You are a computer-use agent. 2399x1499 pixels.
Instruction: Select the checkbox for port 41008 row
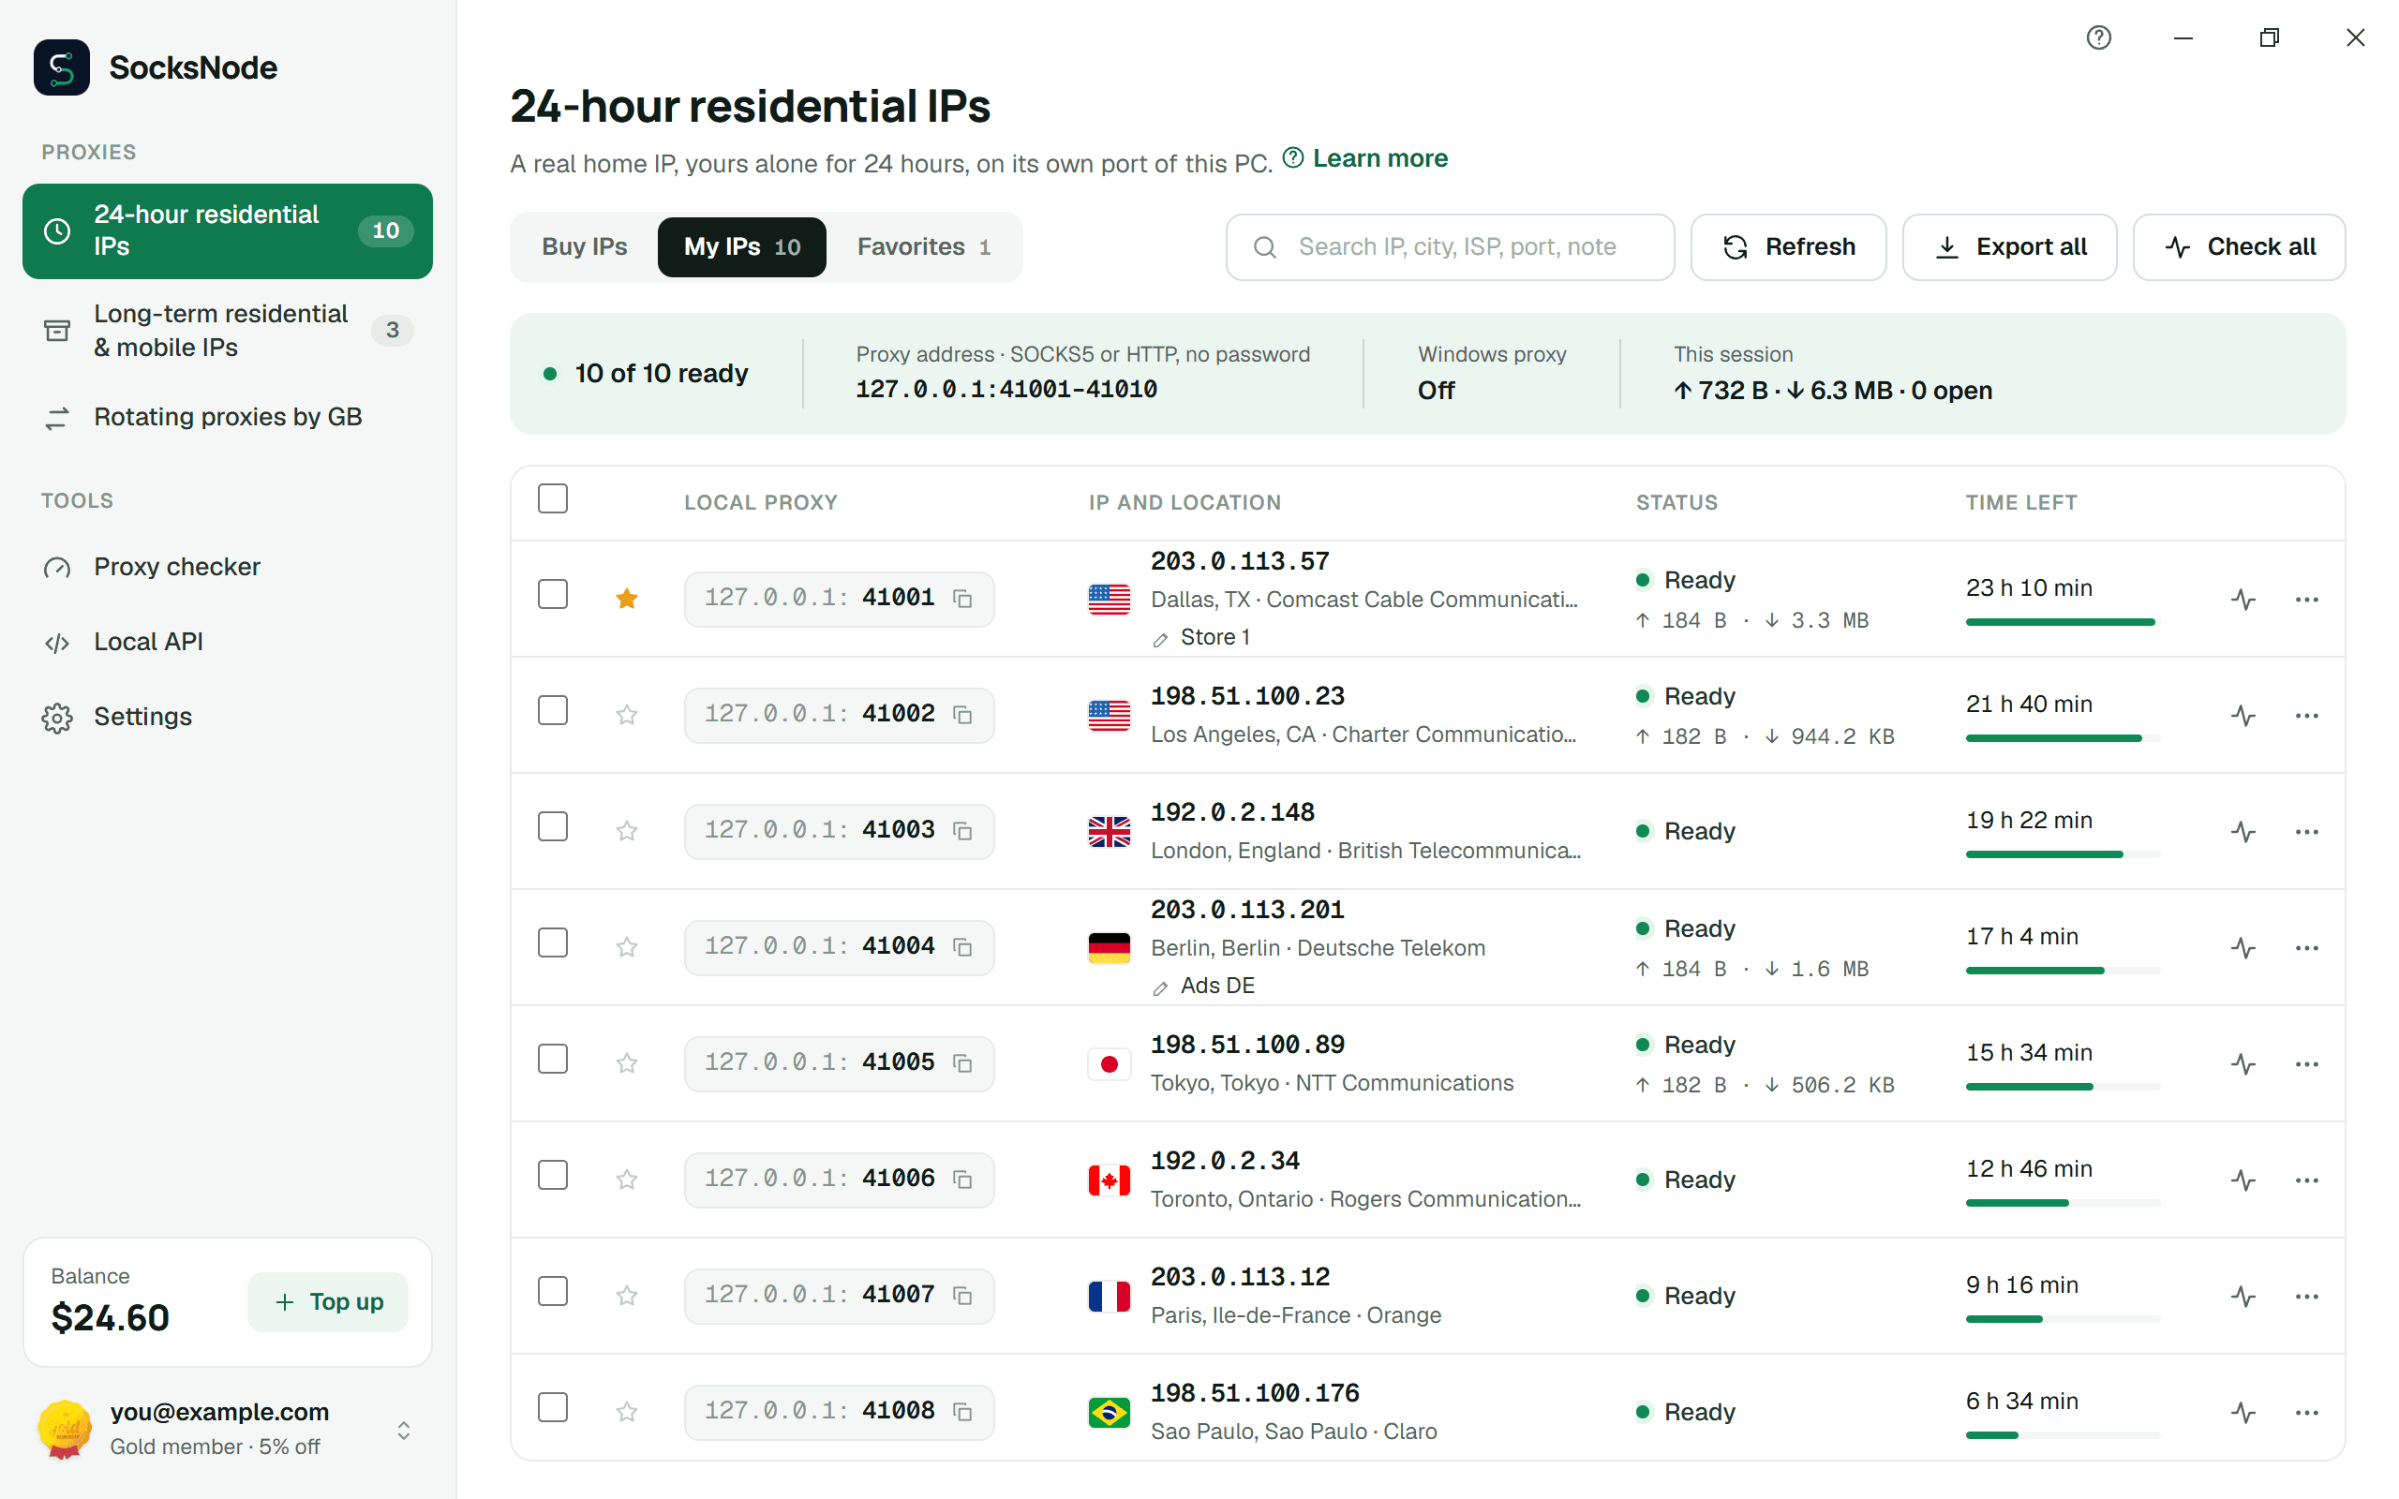pos(552,1408)
